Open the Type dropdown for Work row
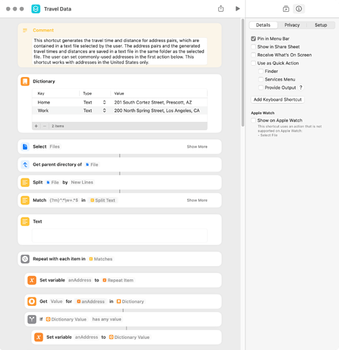 104,111
